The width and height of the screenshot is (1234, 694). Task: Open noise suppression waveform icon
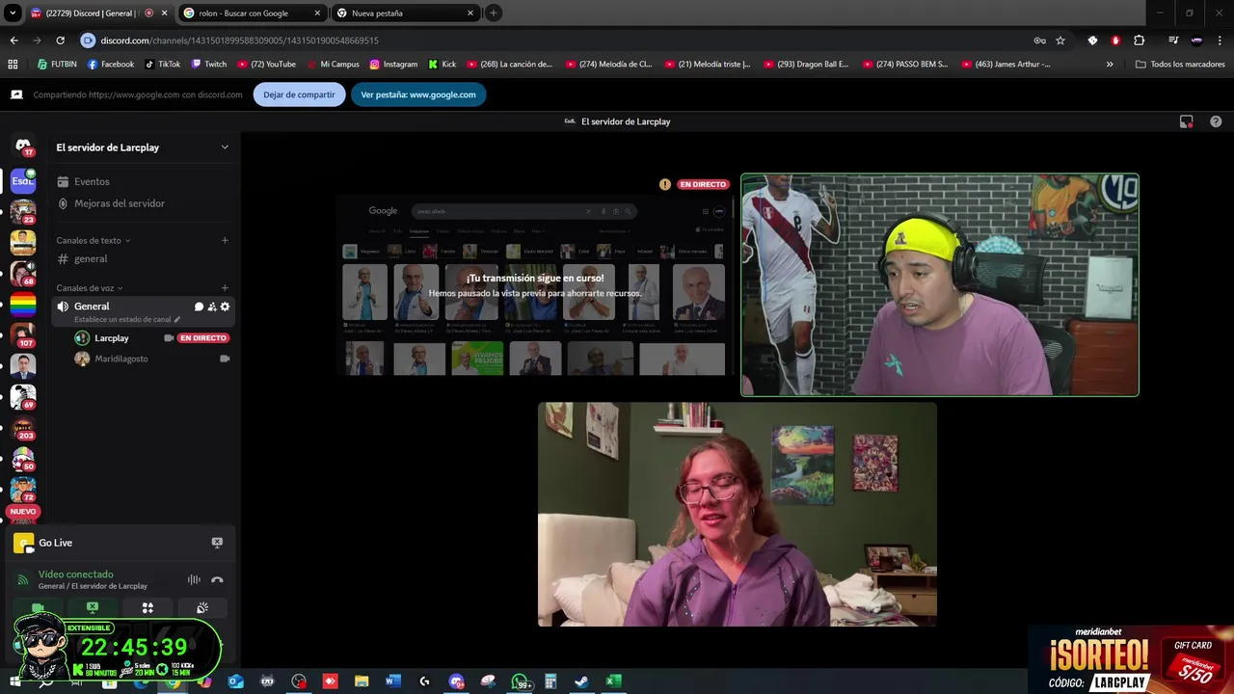[x=194, y=579]
